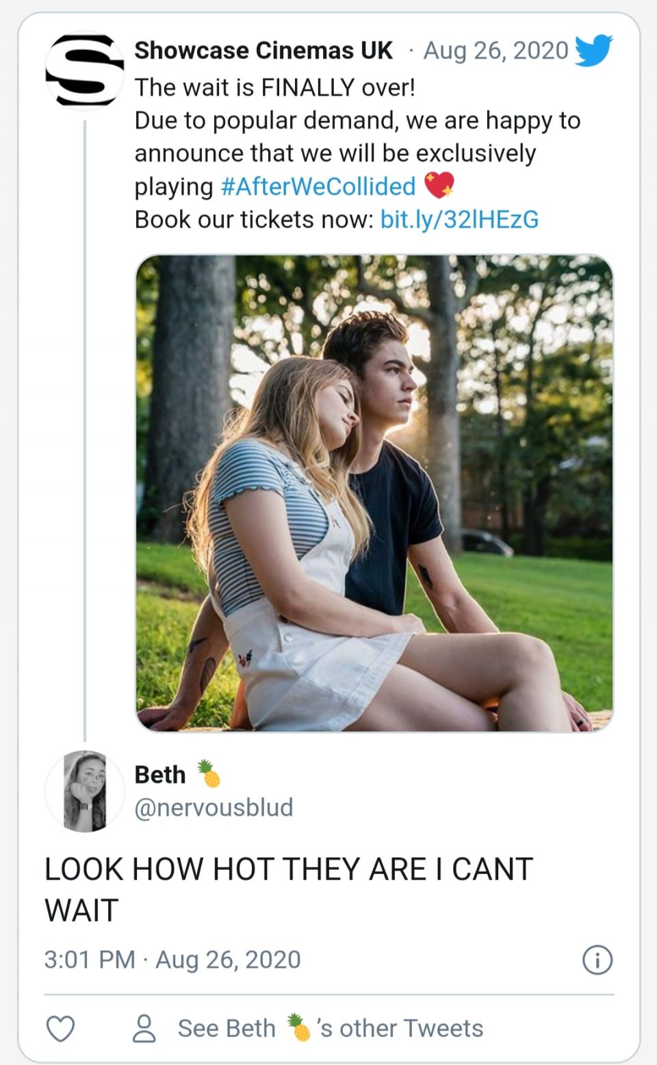The width and height of the screenshot is (657, 1065).
Task: Click the top Aug 26, 2020 date
Action: [495, 51]
